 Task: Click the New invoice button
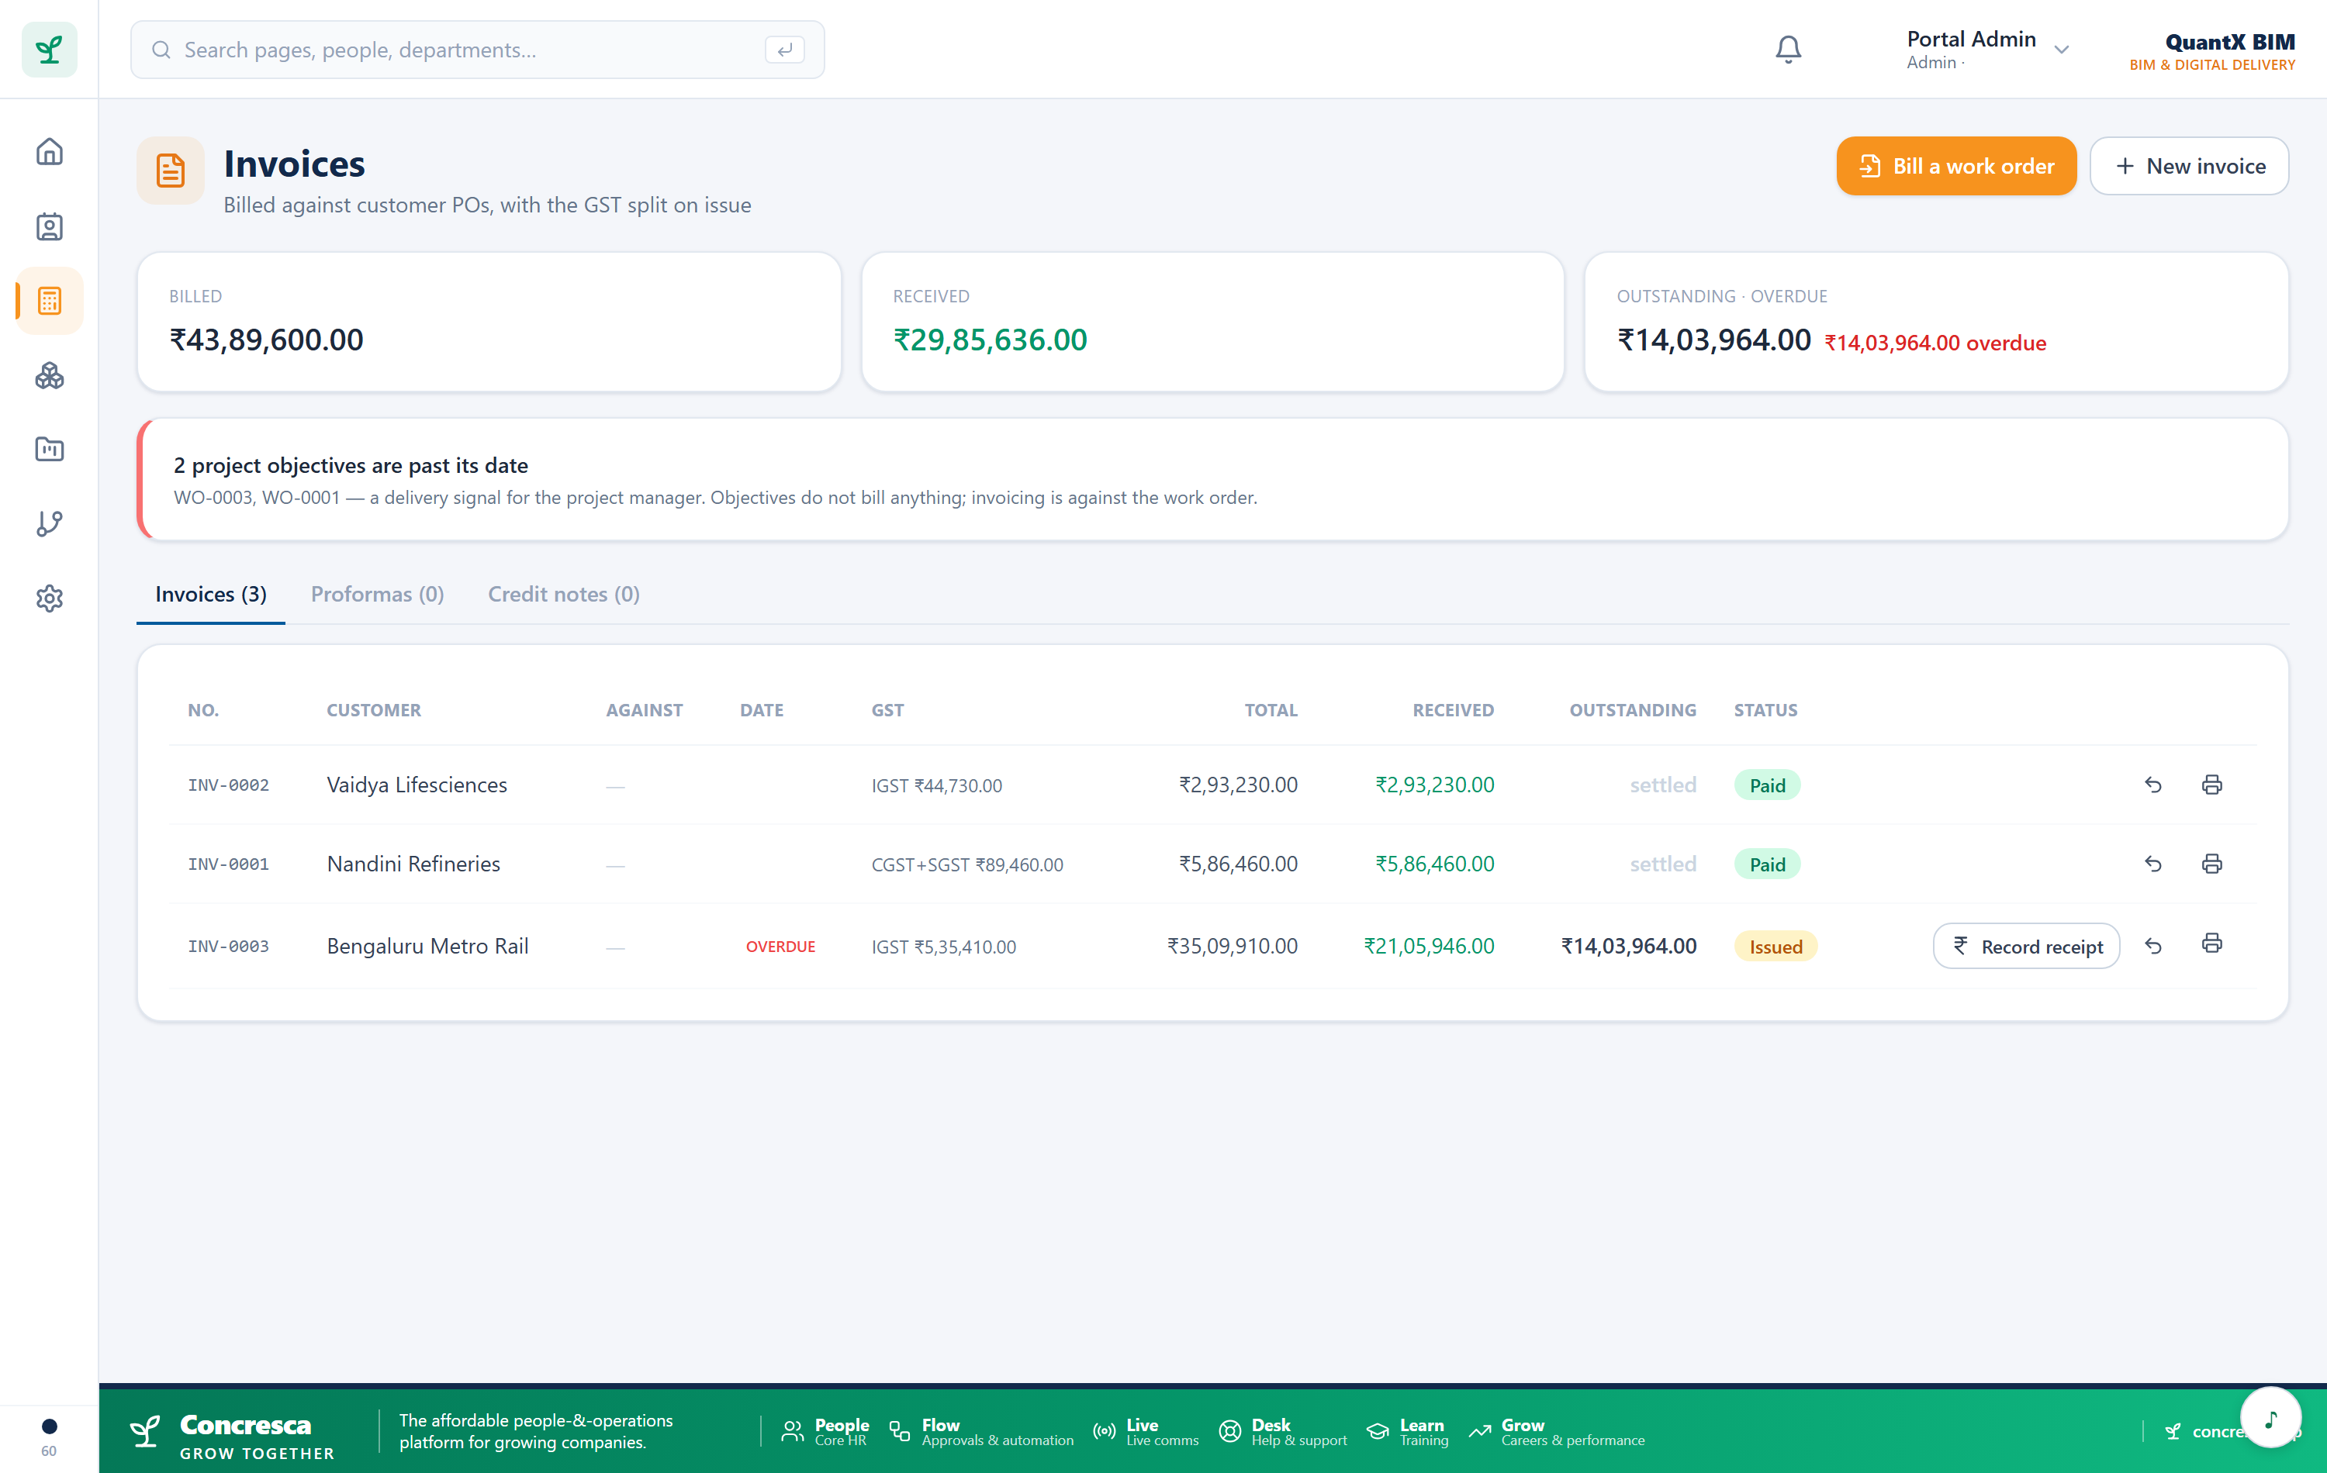[2189, 166]
